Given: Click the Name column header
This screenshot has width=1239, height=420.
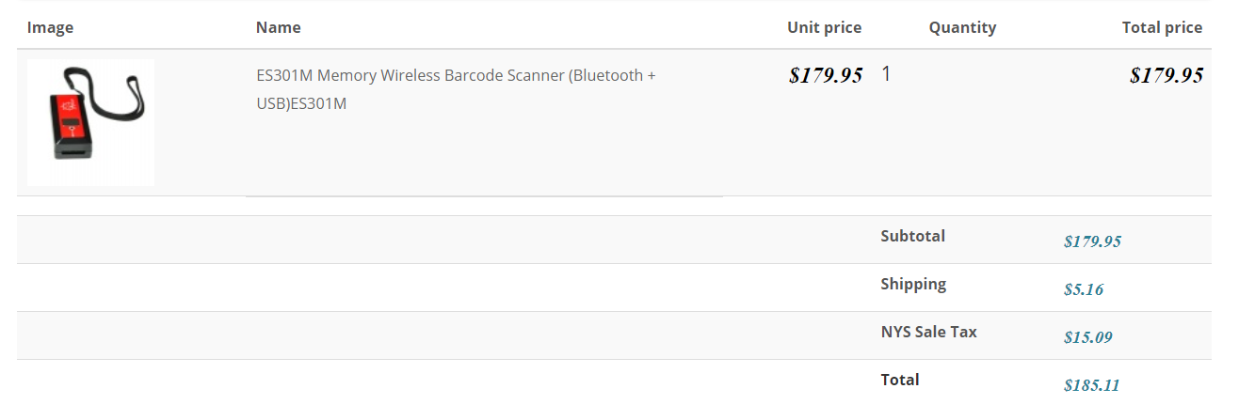Looking at the screenshot, I should pos(278,27).
